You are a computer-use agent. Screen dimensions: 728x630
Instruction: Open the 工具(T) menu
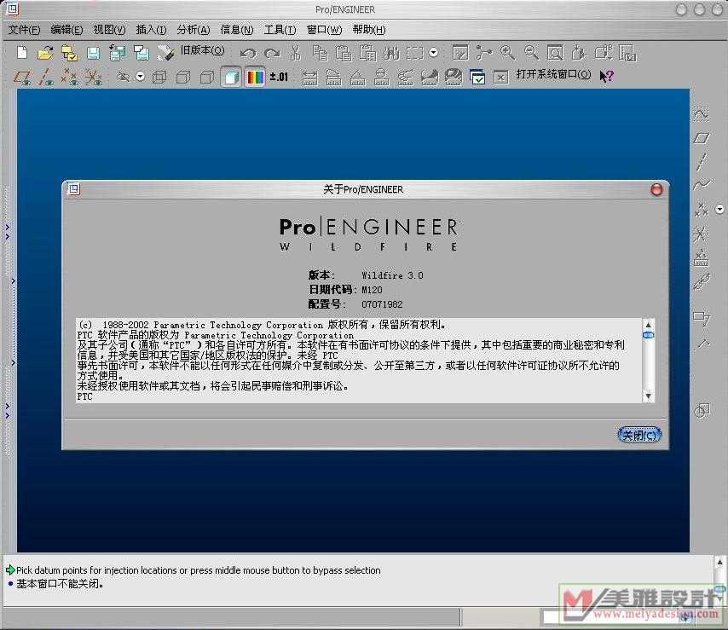click(x=280, y=30)
